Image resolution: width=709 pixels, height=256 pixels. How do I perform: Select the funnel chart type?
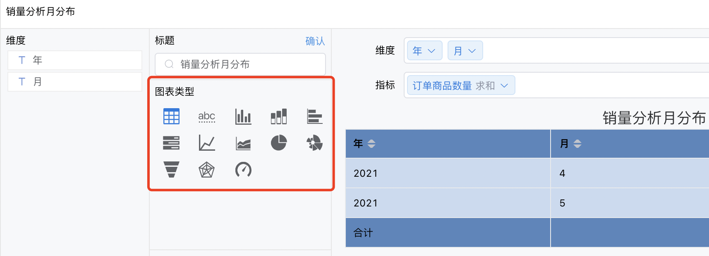tap(171, 170)
